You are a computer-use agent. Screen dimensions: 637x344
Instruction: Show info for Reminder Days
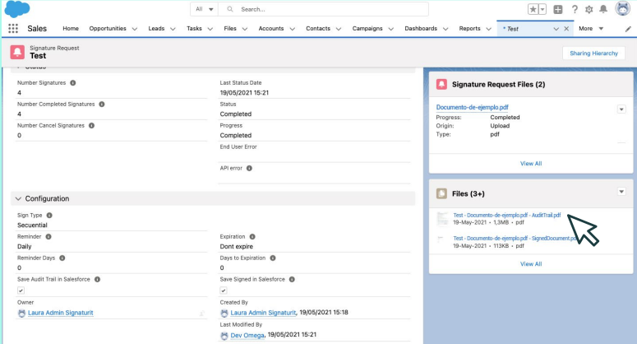(62, 258)
